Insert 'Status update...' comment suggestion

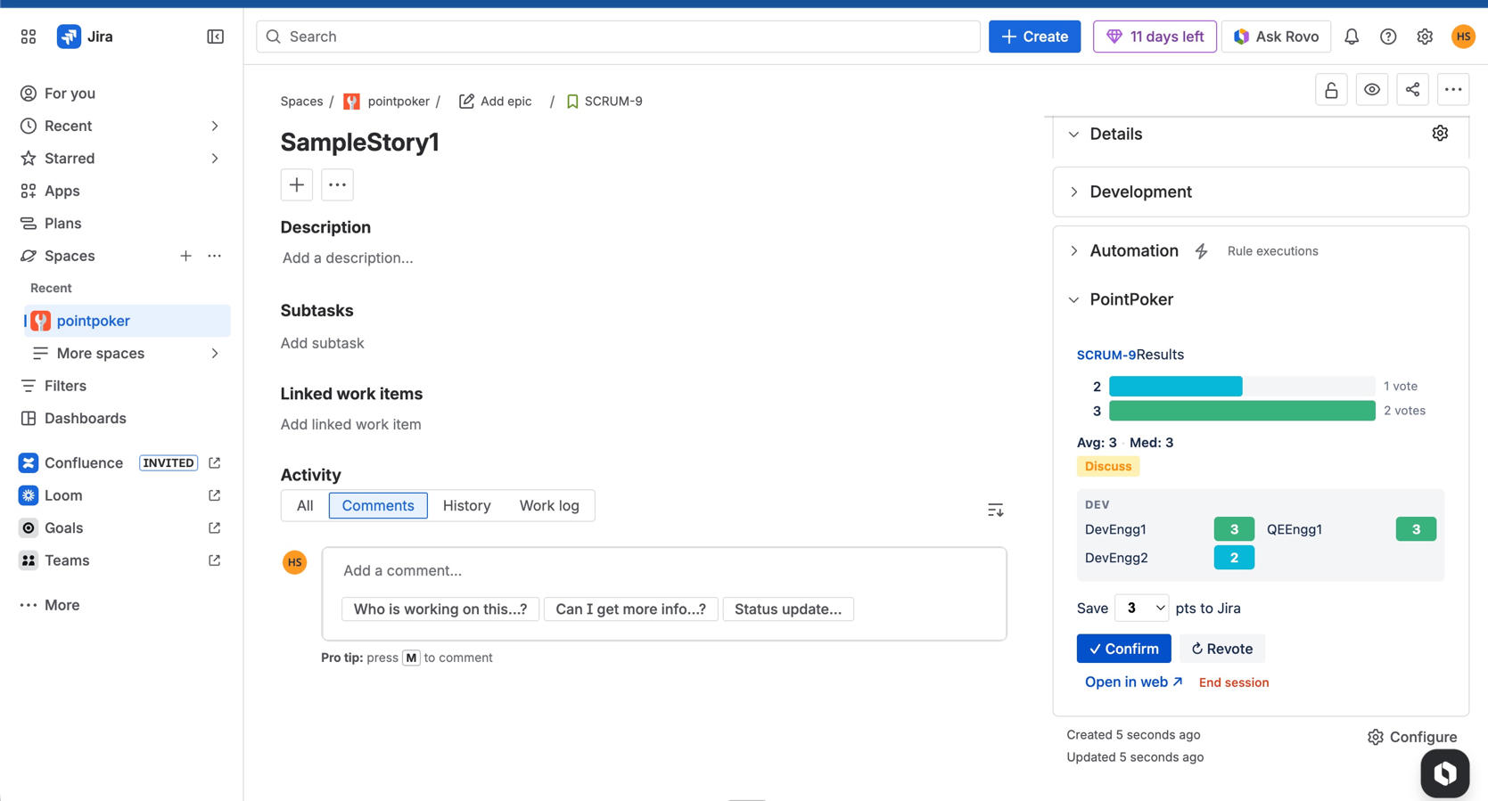[x=788, y=609]
